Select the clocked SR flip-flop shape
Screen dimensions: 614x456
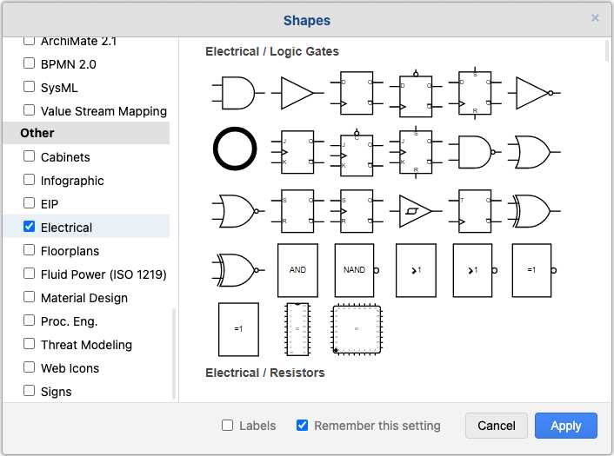click(x=357, y=211)
